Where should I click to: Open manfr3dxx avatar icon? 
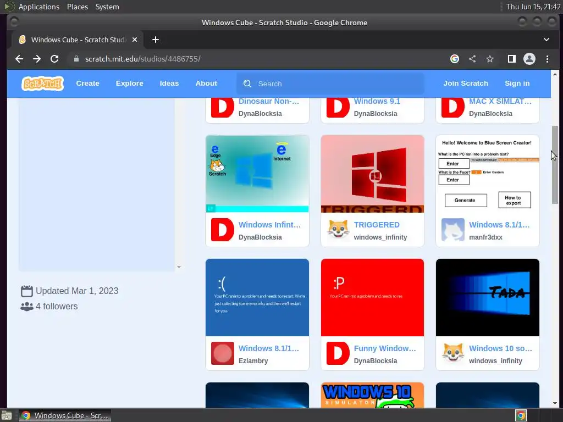click(x=453, y=230)
